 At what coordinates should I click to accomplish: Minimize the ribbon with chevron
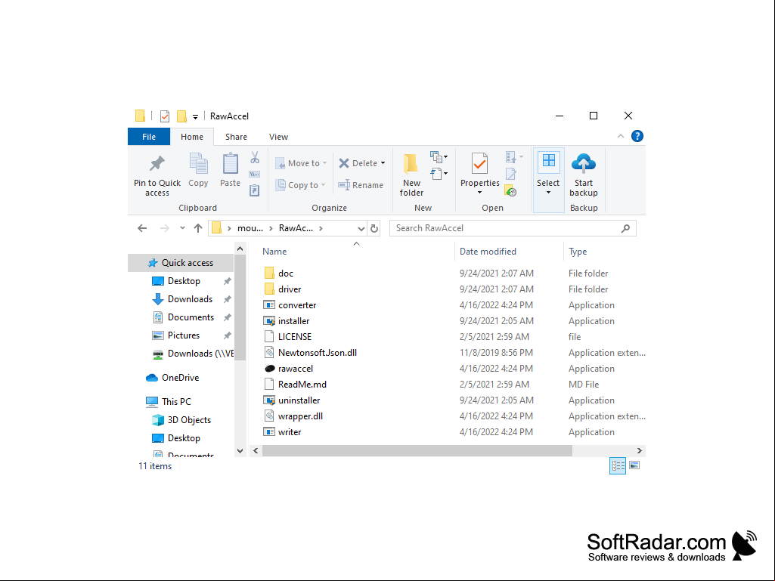620,136
